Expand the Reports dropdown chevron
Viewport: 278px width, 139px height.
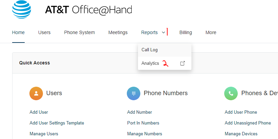(x=163, y=32)
